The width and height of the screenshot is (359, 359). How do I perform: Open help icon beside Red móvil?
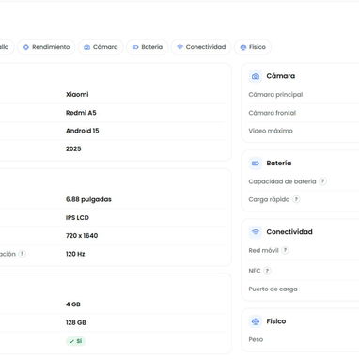click(x=285, y=250)
